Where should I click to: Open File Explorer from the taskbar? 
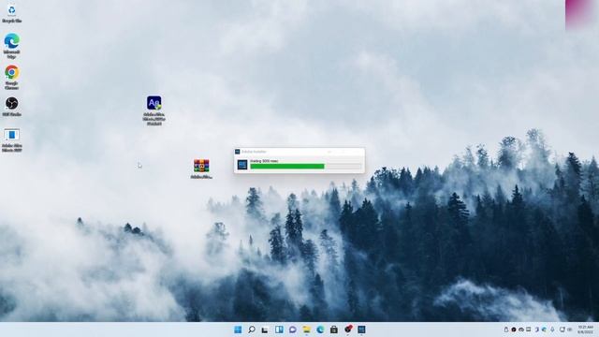pyautogui.click(x=306, y=330)
